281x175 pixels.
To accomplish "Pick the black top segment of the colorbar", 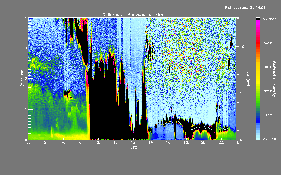I will pyautogui.click(x=258, y=19).
